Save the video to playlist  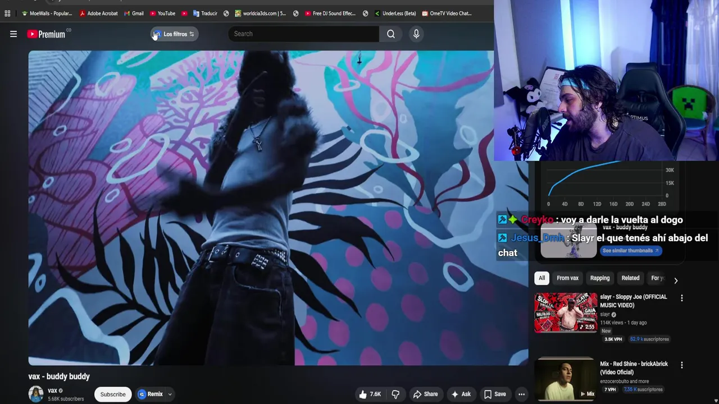pos(495,394)
